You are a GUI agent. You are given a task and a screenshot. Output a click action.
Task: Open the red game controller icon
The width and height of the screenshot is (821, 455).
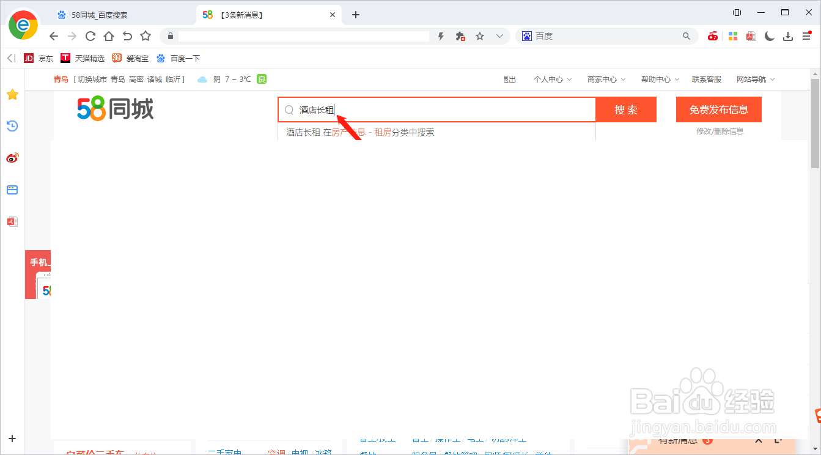[713, 37]
